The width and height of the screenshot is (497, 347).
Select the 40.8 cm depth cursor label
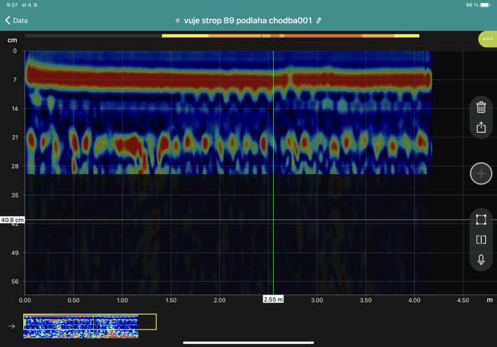(12, 220)
